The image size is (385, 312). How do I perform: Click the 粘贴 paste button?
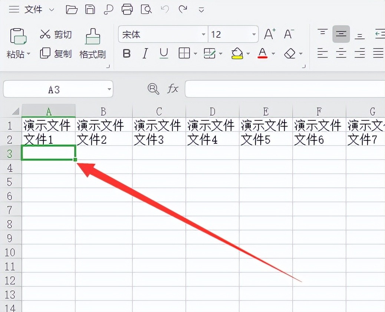tap(18, 37)
